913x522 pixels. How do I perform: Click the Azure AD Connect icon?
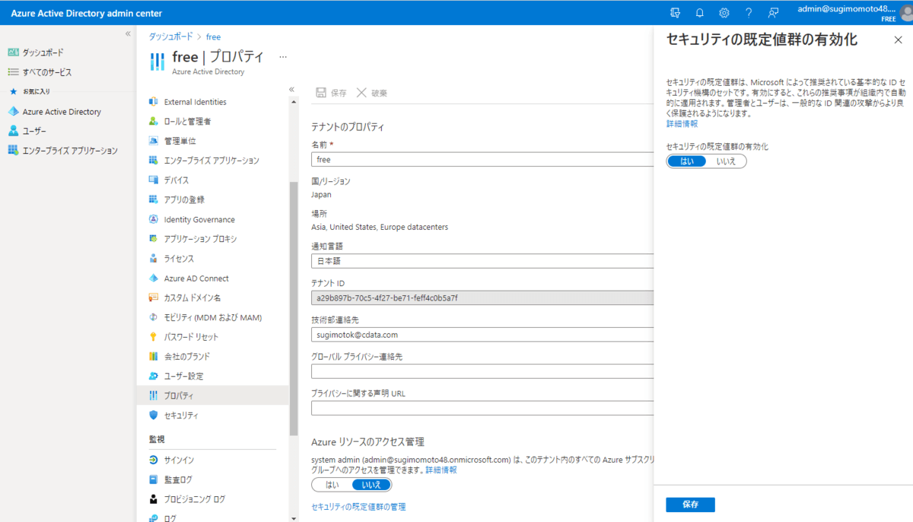154,279
